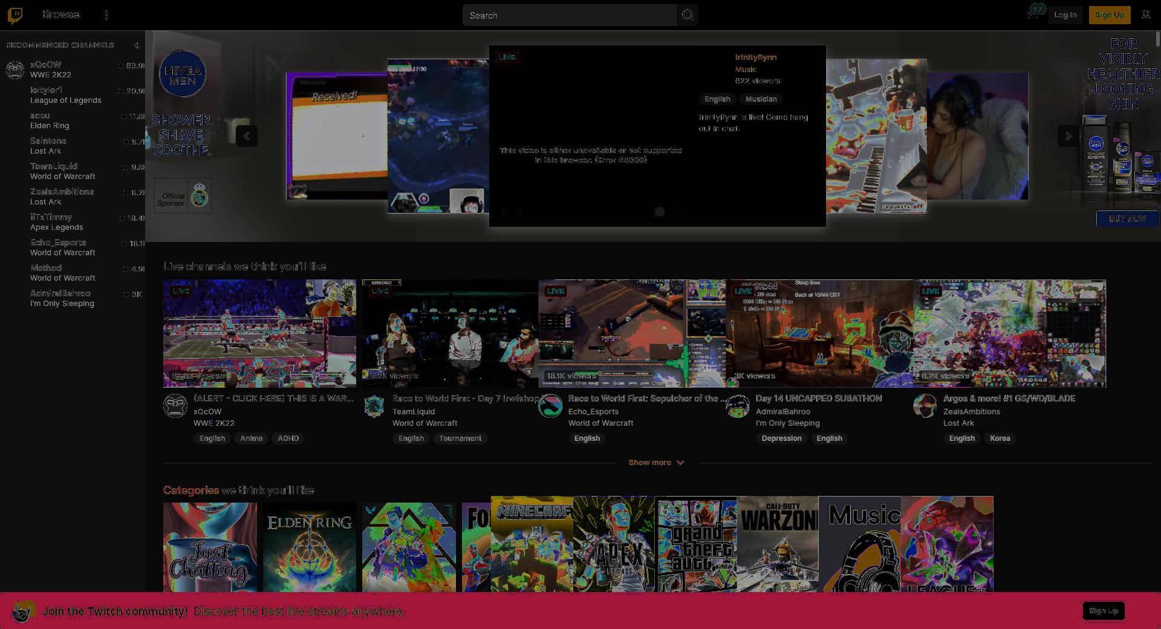Open Music category cover

(x=860, y=544)
